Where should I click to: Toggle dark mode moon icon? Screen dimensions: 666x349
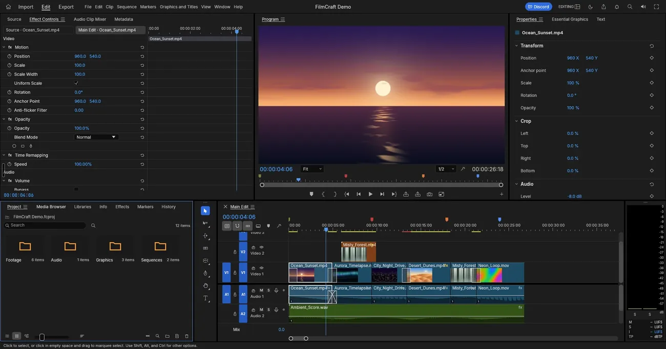coord(591,7)
